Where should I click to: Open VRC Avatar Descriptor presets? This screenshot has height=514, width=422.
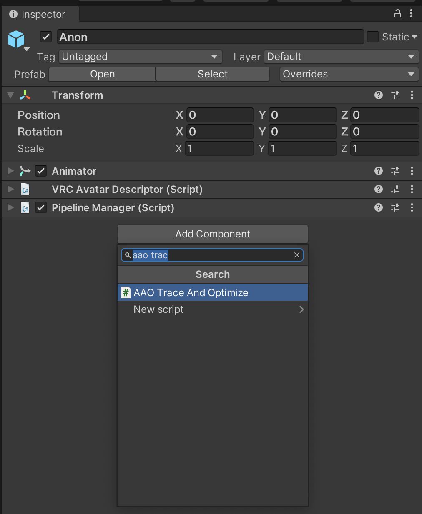tap(395, 189)
